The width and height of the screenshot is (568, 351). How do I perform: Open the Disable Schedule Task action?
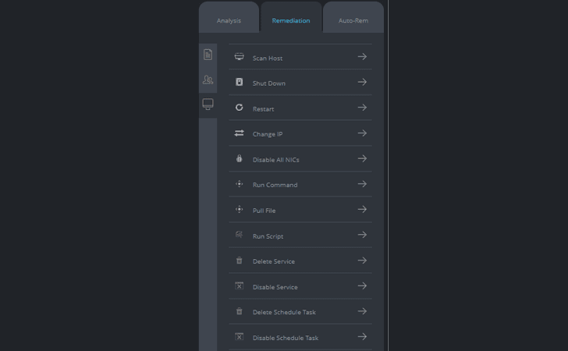(x=300, y=337)
